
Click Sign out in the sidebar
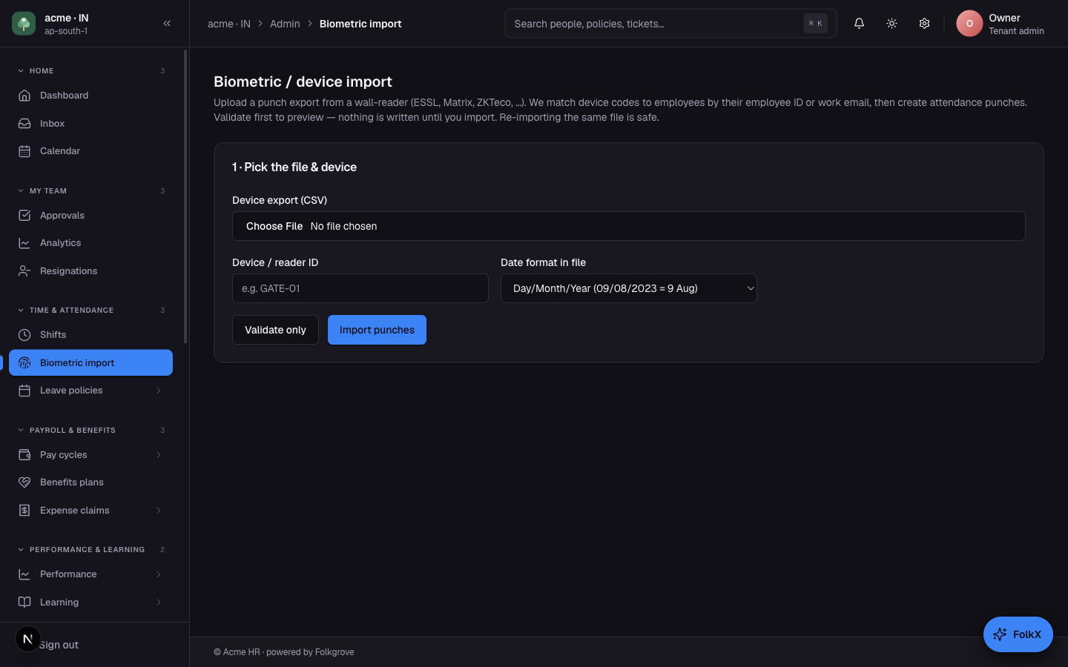[x=59, y=645]
